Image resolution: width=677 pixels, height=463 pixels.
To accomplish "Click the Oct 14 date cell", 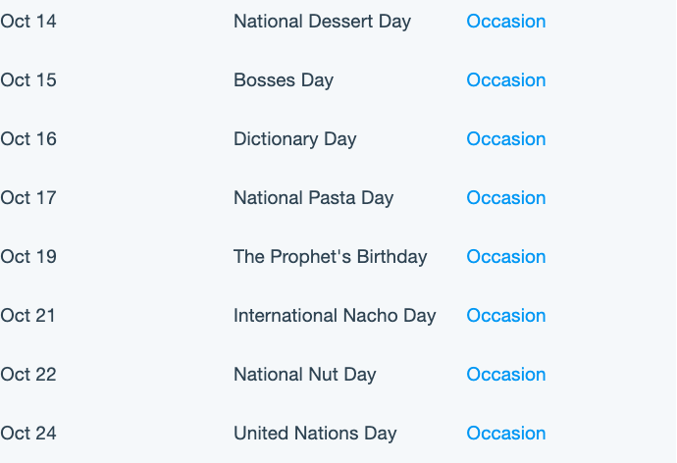I will pyautogui.click(x=28, y=22).
